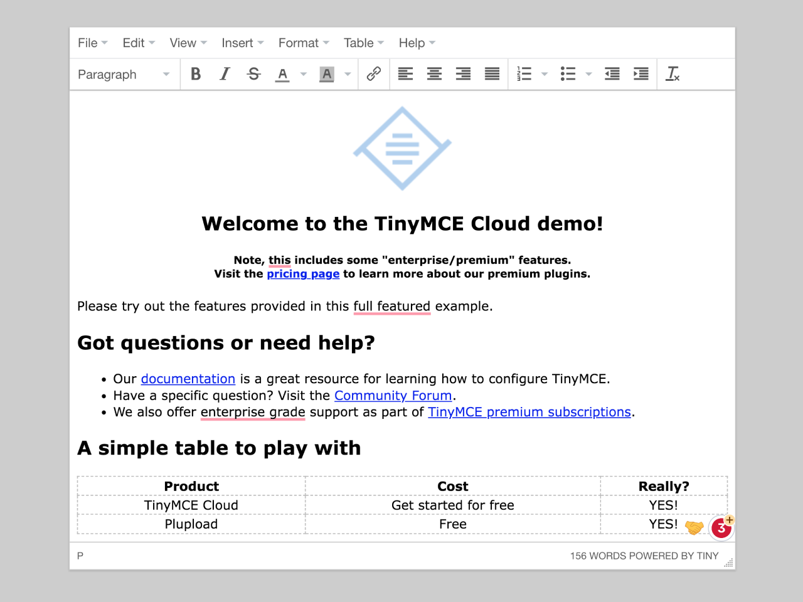
Task: Expand the text color dropdown arrow
Action: click(x=304, y=74)
